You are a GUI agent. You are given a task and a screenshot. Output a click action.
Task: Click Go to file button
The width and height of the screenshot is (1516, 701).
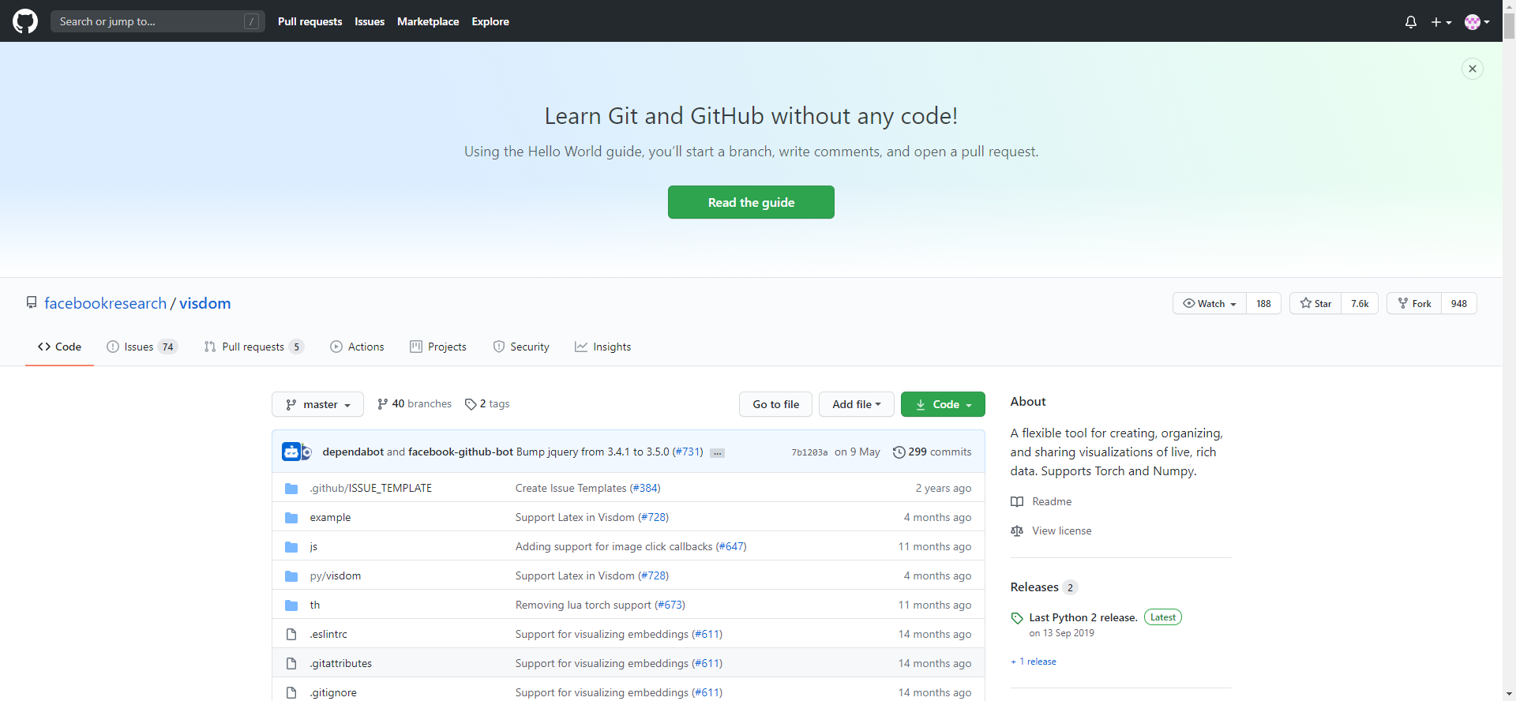pyautogui.click(x=776, y=404)
